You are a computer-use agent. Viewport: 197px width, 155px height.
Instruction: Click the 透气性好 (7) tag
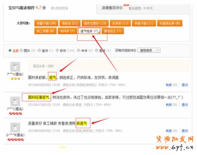coord(89,31)
